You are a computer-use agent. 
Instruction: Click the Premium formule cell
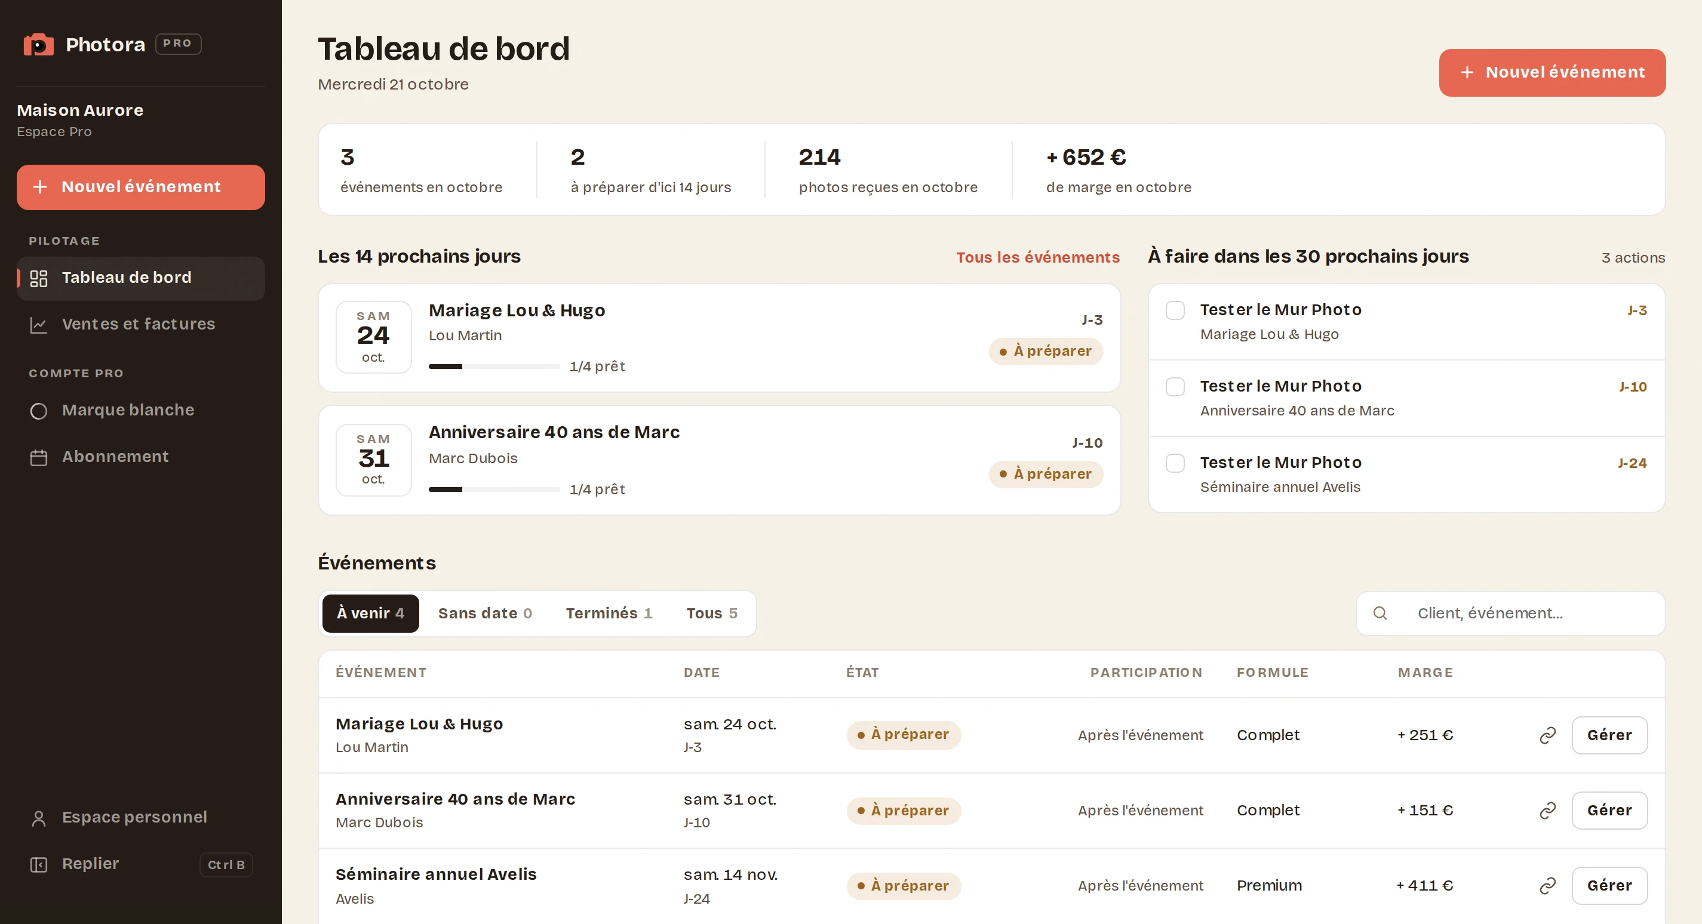pyautogui.click(x=1269, y=886)
